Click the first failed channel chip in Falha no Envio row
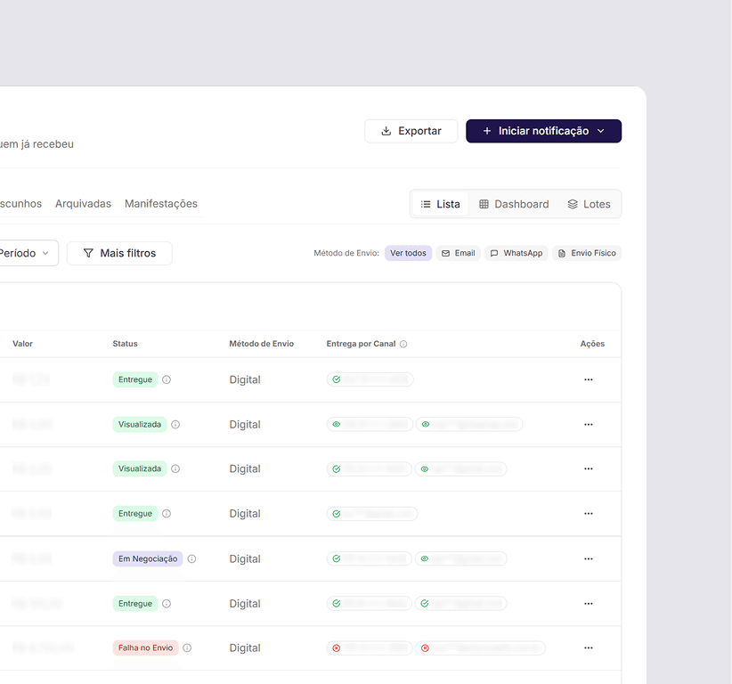The width and height of the screenshot is (732, 684). tap(370, 648)
